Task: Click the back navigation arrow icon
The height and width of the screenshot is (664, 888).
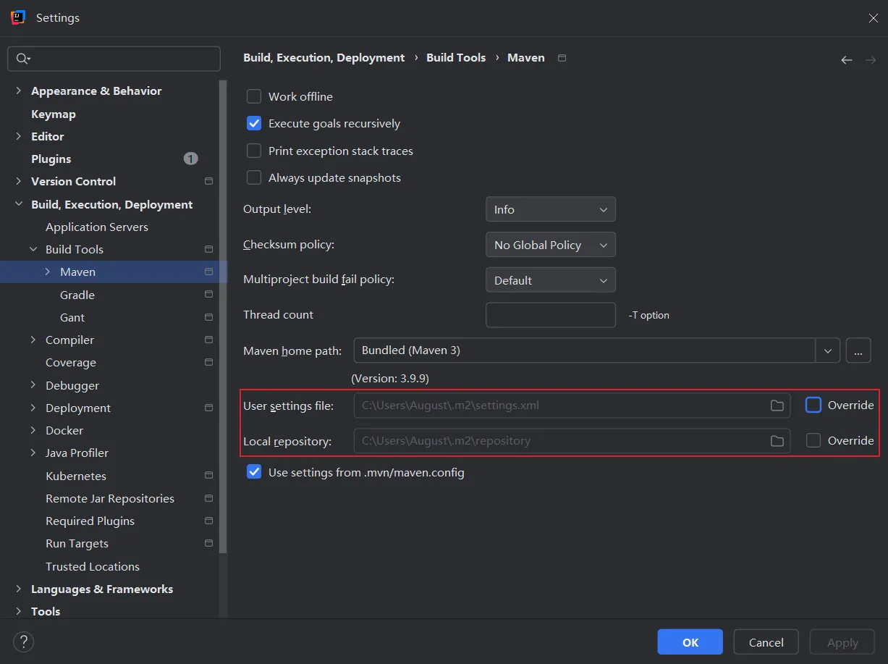Action: click(x=846, y=60)
